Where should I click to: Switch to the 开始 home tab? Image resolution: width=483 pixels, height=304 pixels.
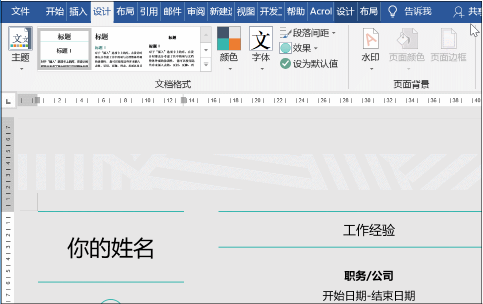tap(54, 11)
